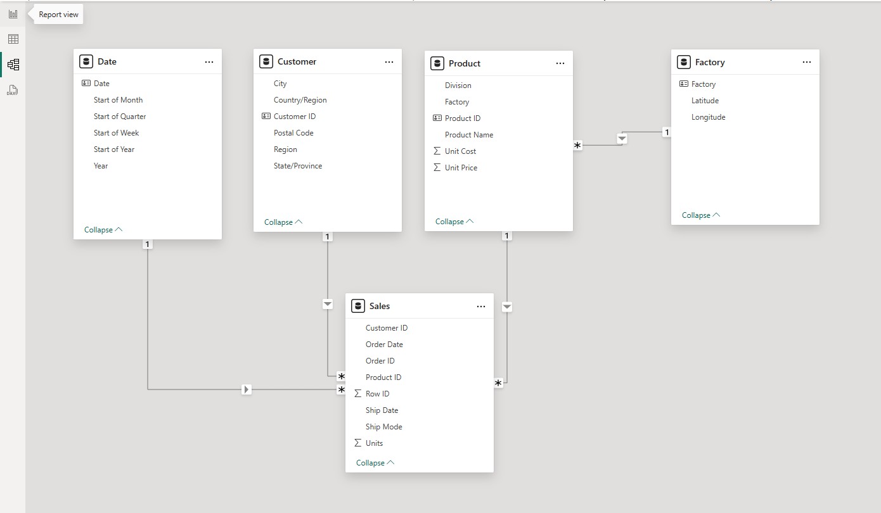881x513 pixels.
Task: Collapse the Factory table fields
Action: pos(701,215)
